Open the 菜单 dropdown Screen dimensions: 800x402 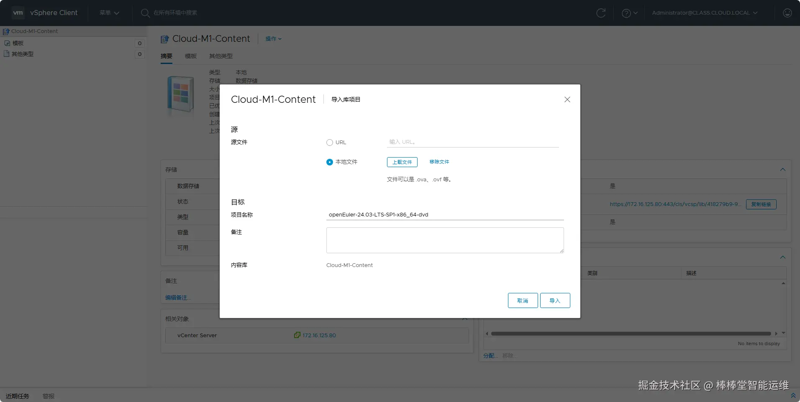tap(109, 13)
